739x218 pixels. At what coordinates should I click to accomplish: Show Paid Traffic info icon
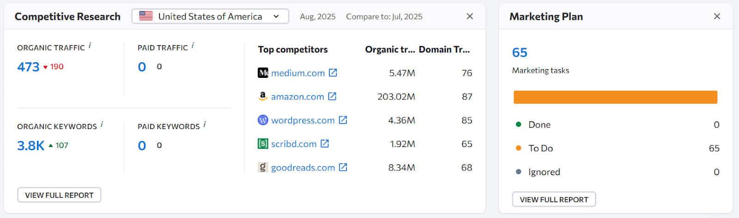click(193, 46)
